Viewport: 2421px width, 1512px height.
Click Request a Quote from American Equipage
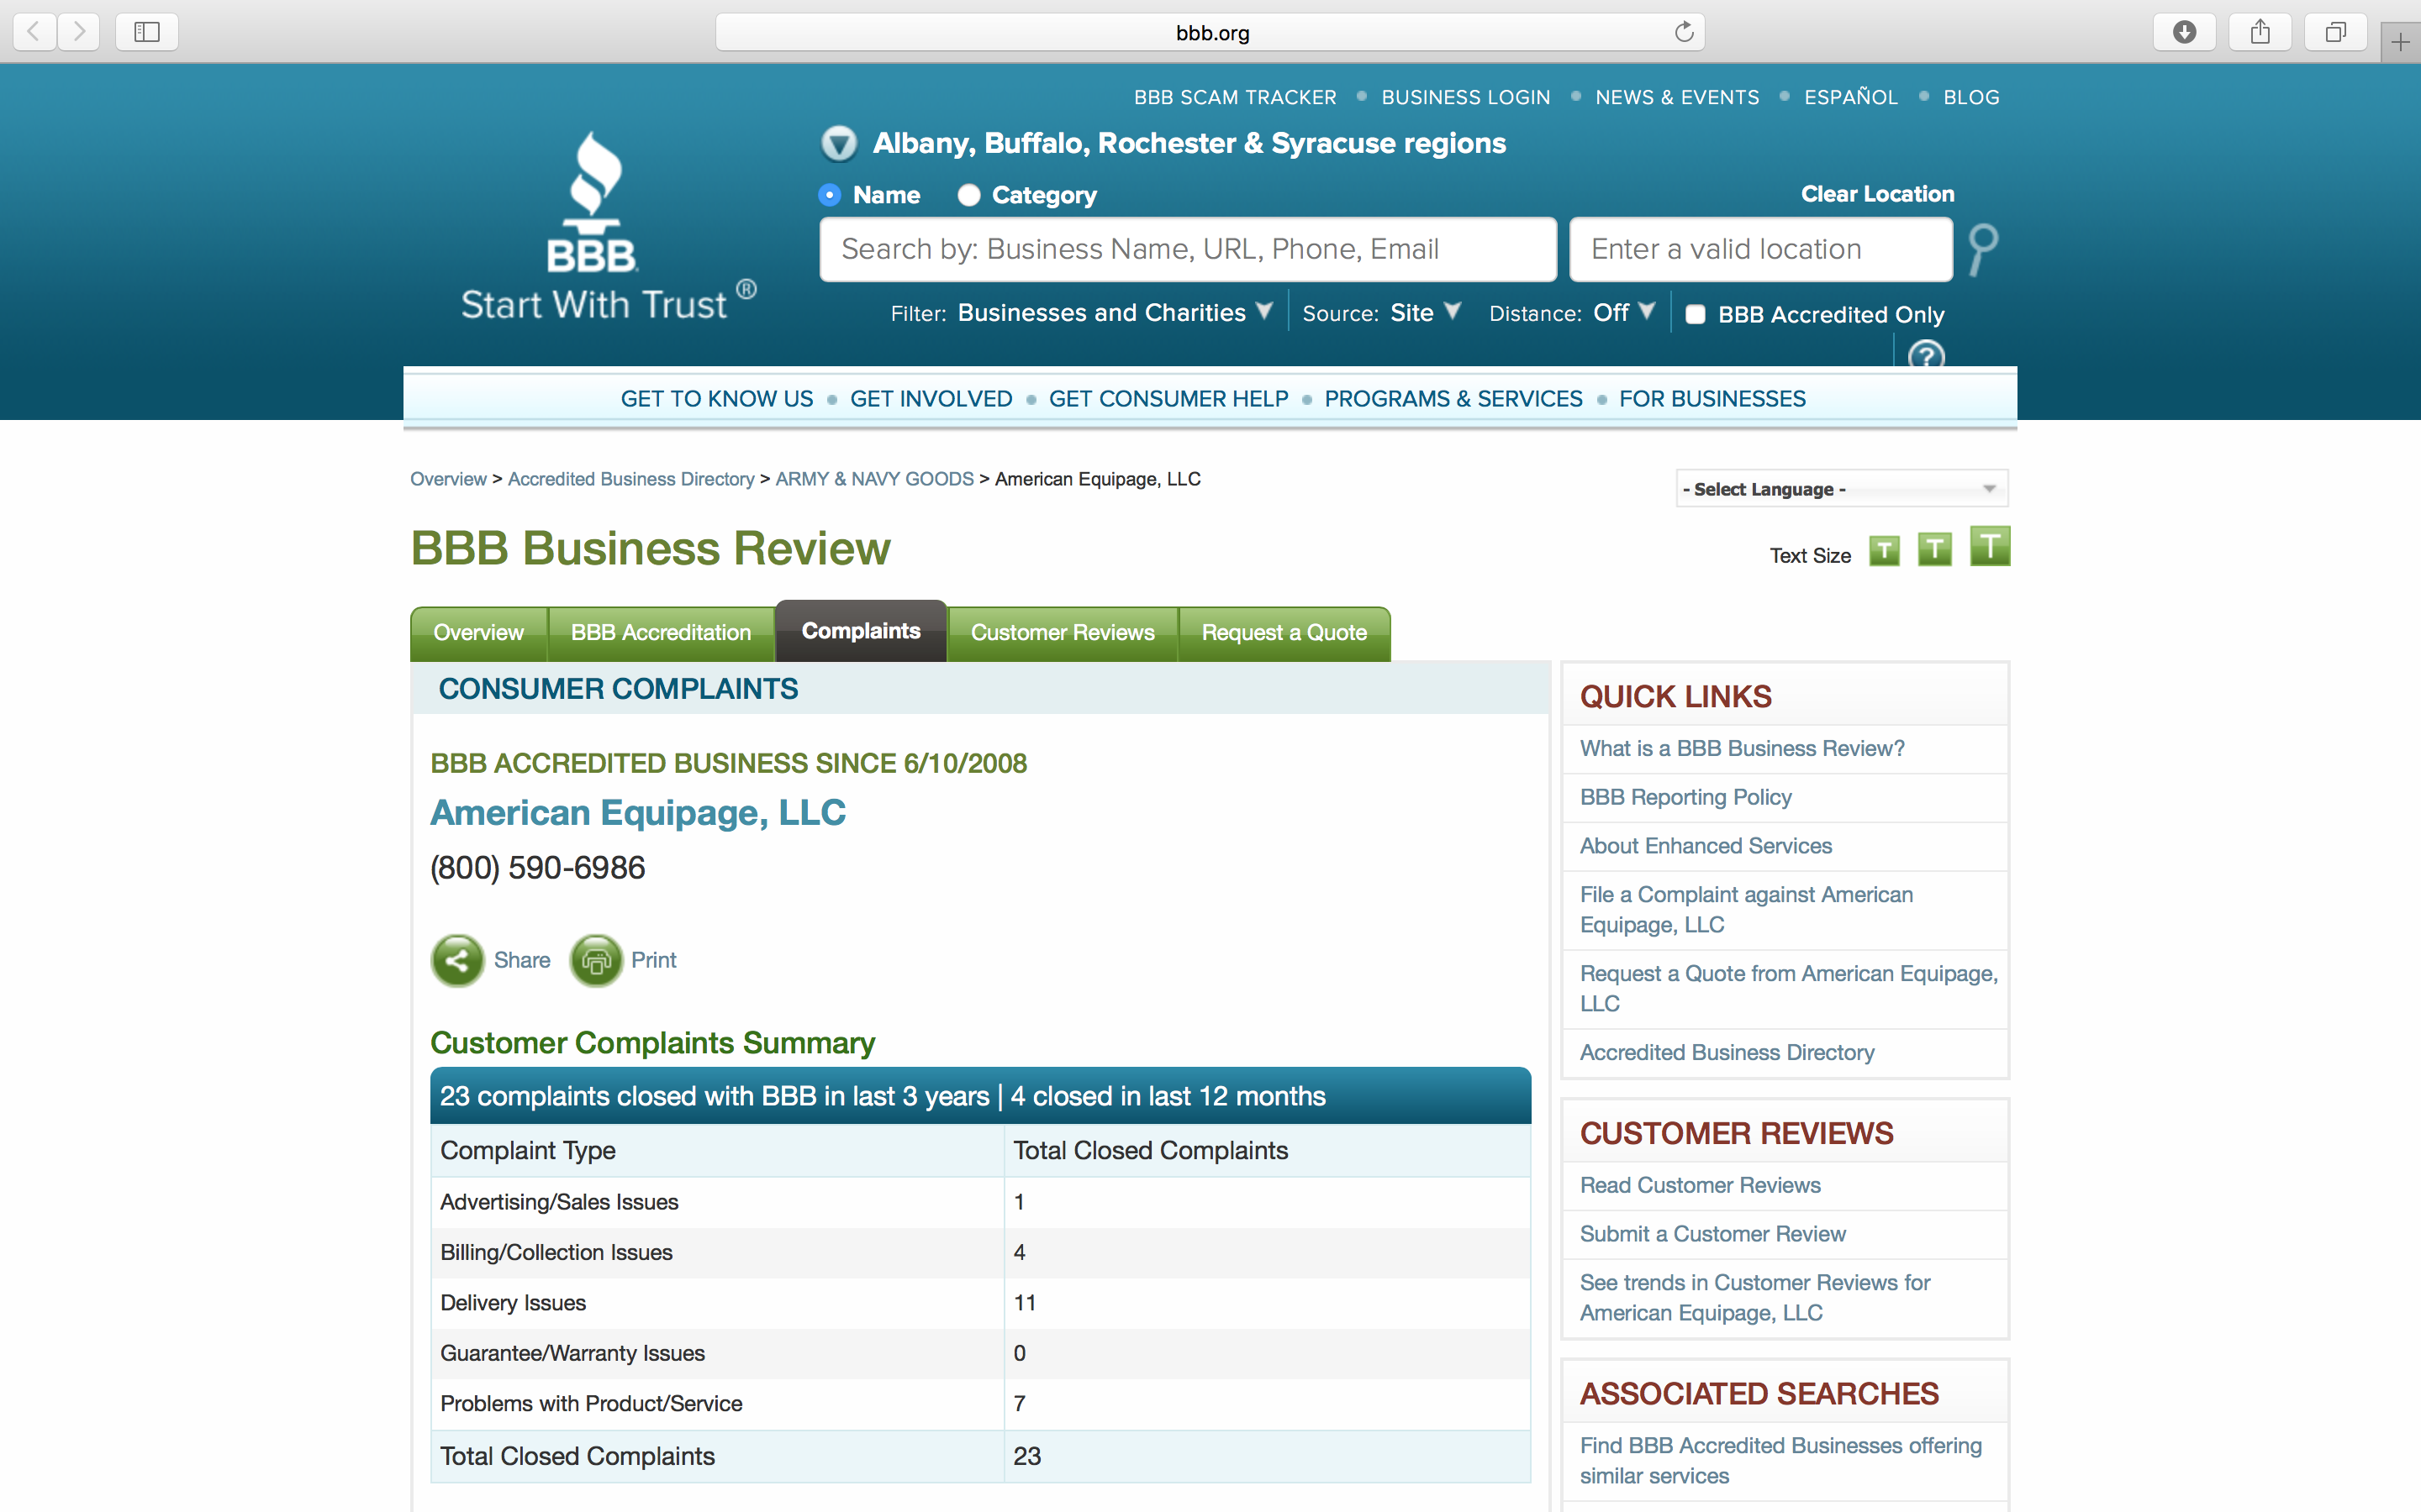point(1789,988)
